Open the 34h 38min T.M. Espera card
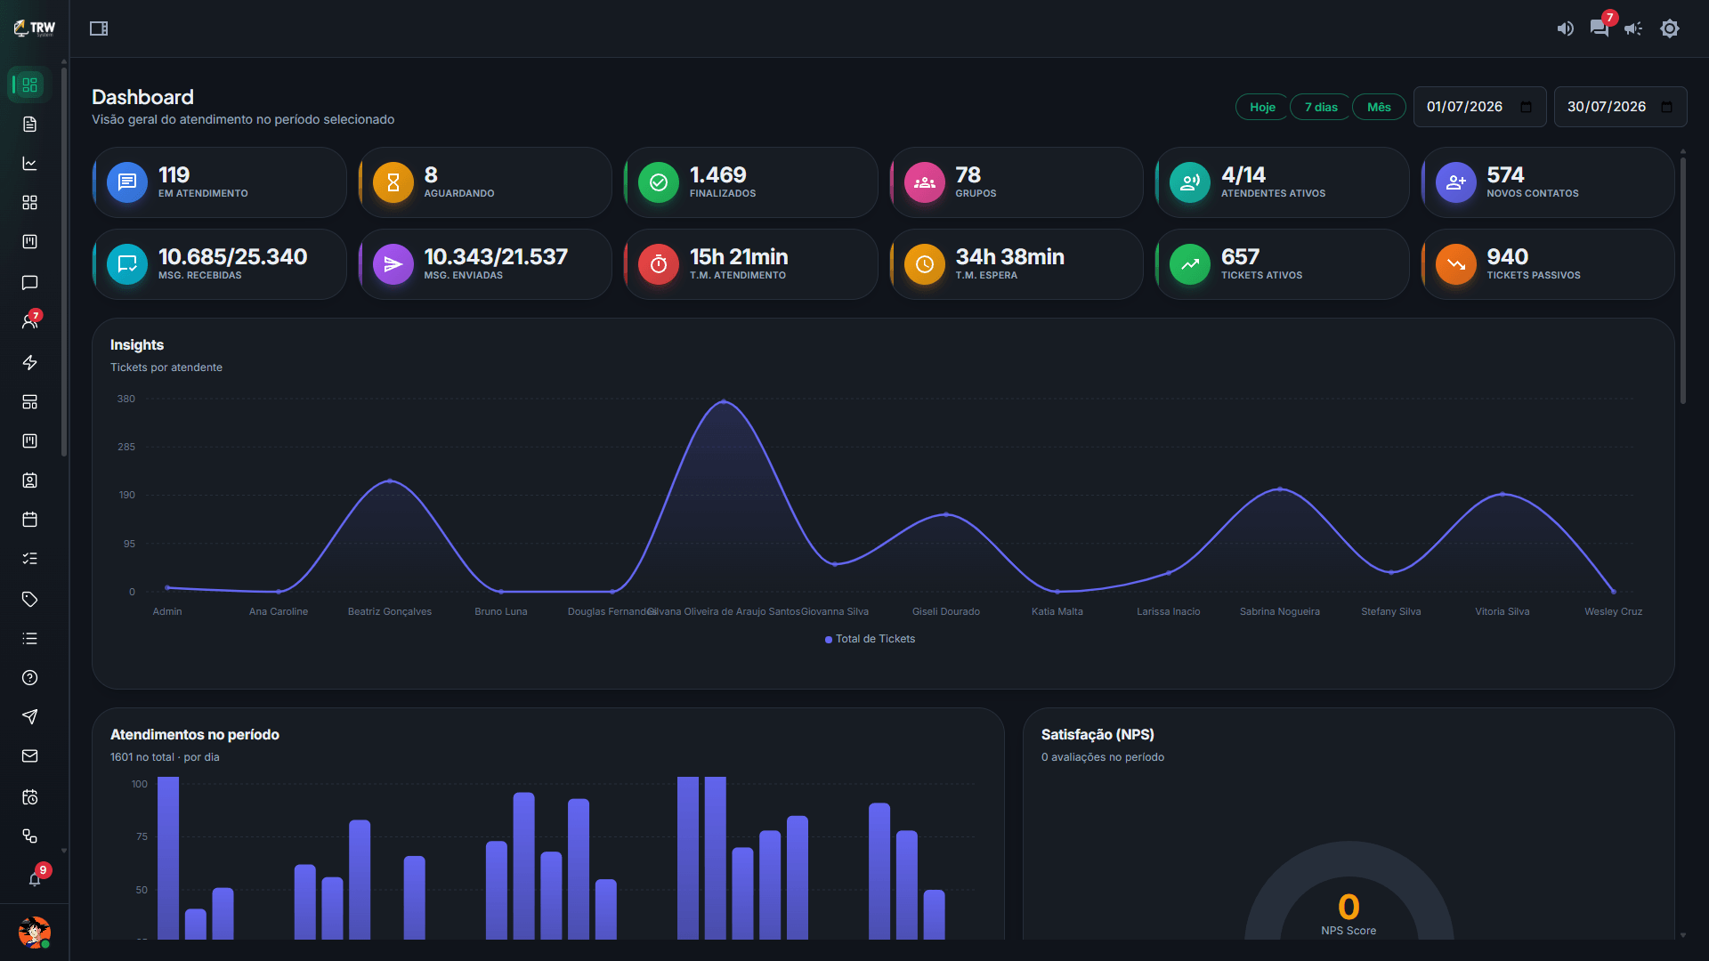The image size is (1709, 961). [1017, 264]
